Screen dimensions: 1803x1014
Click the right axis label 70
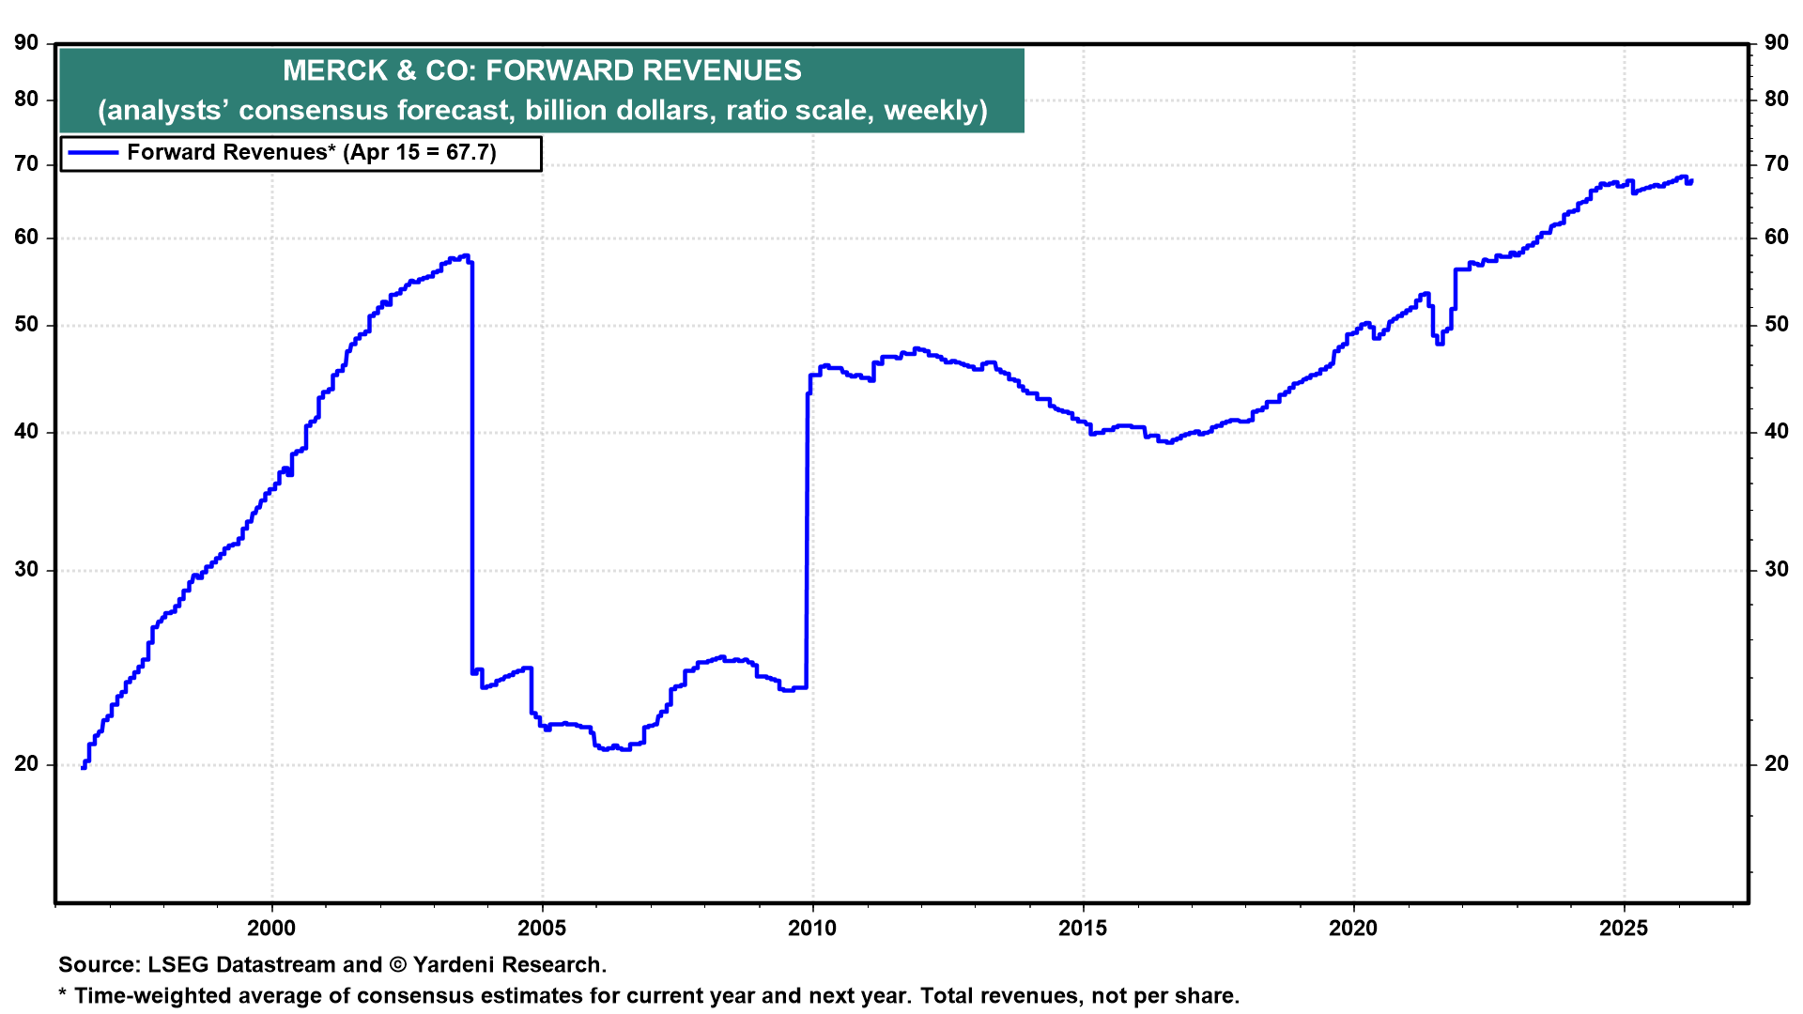[x=1777, y=164]
